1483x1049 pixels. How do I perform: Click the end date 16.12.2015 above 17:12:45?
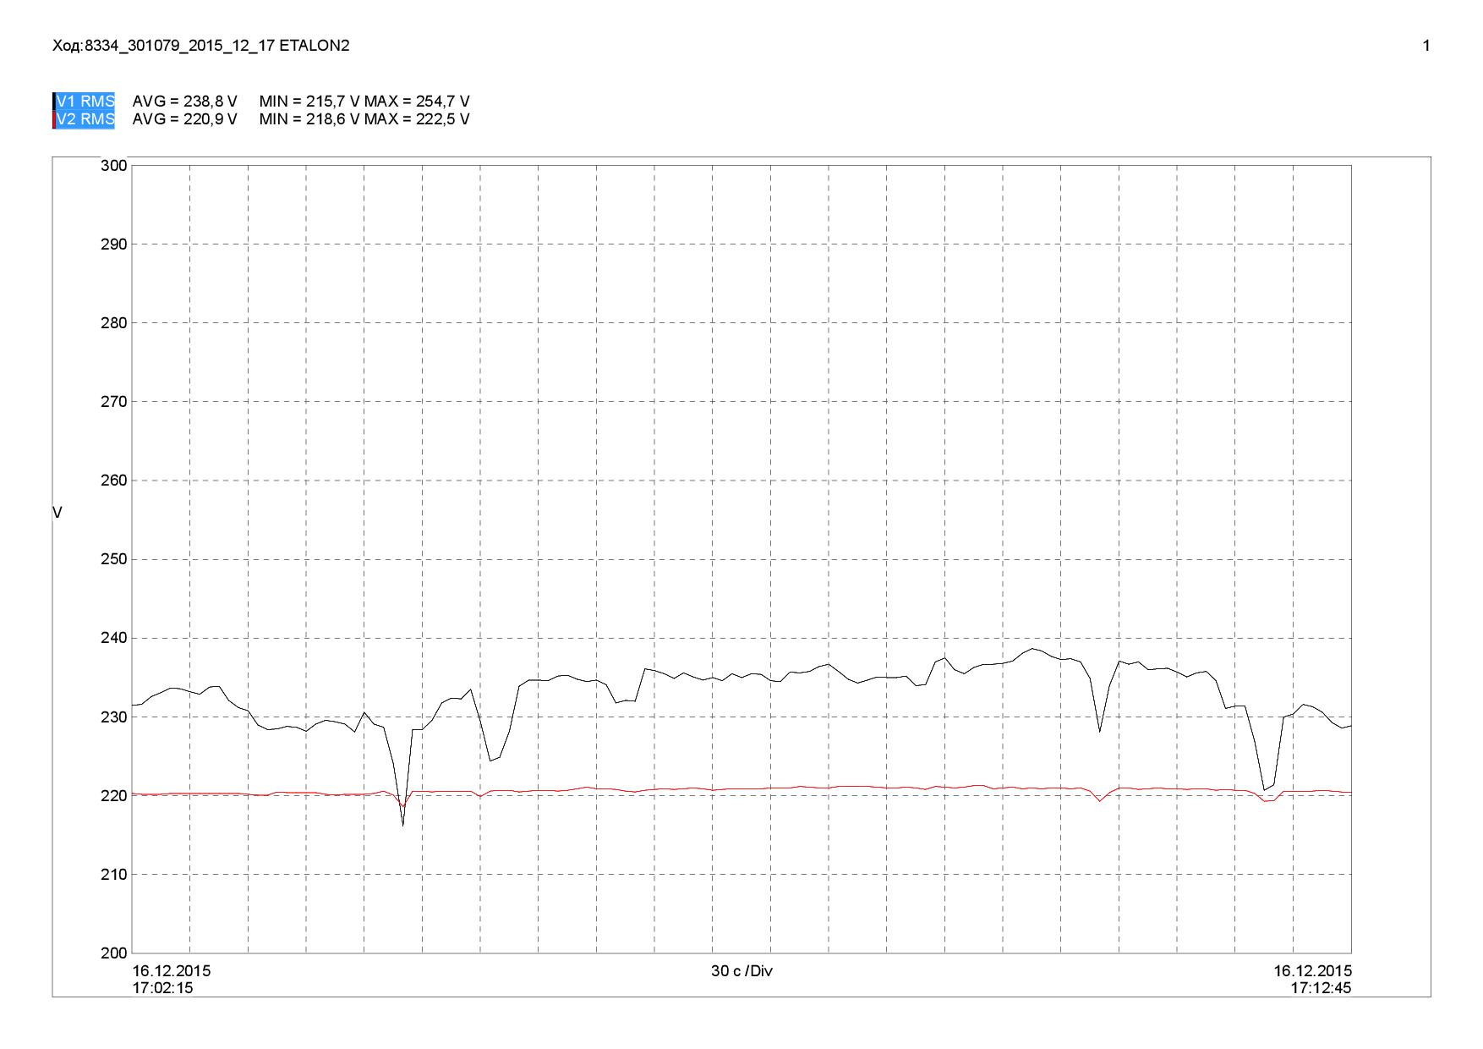point(1313,970)
